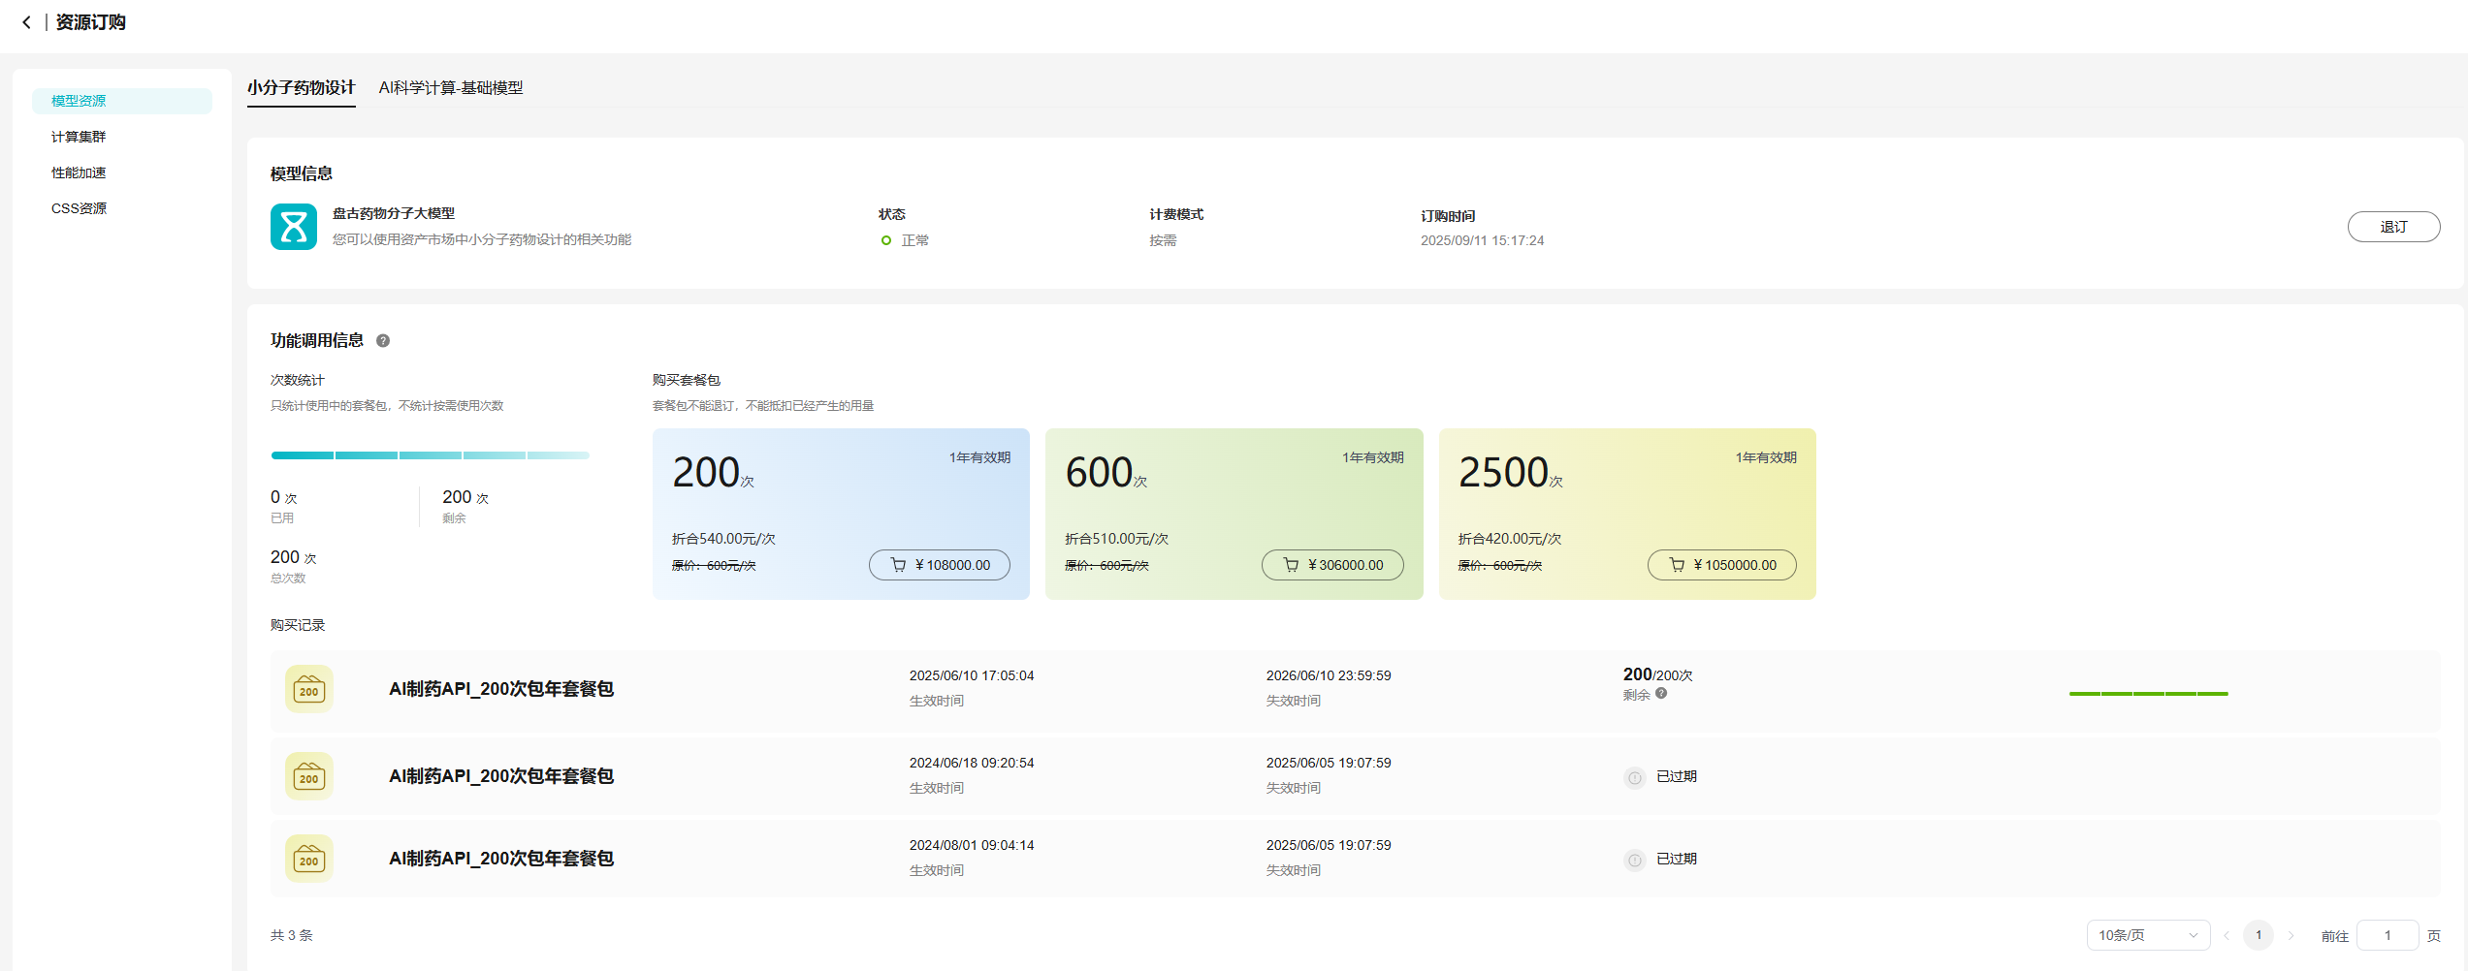This screenshot has width=2468, height=971.
Task: Click 已过期 status icon in last record
Action: coord(1635,860)
